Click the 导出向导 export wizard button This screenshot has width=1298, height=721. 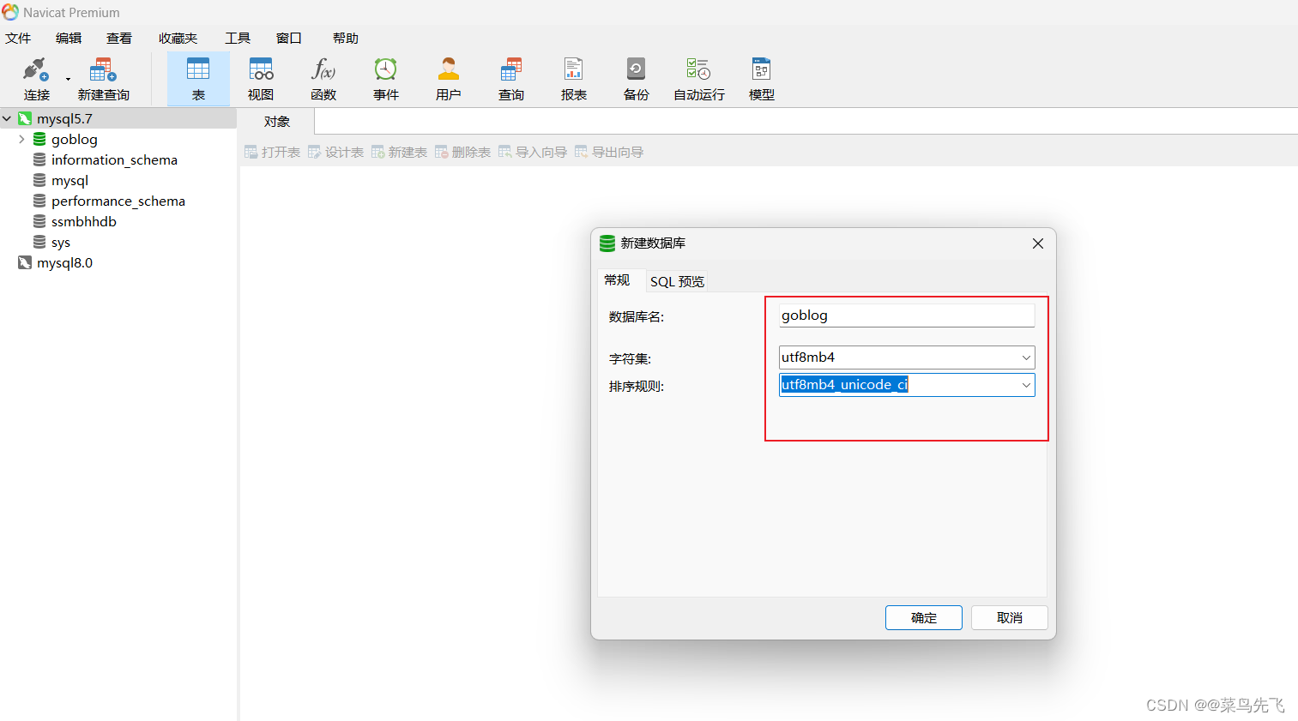[x=609, y=152]
